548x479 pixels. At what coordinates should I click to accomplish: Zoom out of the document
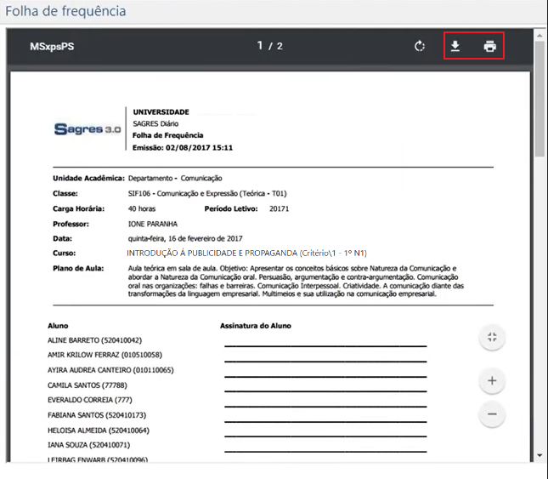point(492,414)
